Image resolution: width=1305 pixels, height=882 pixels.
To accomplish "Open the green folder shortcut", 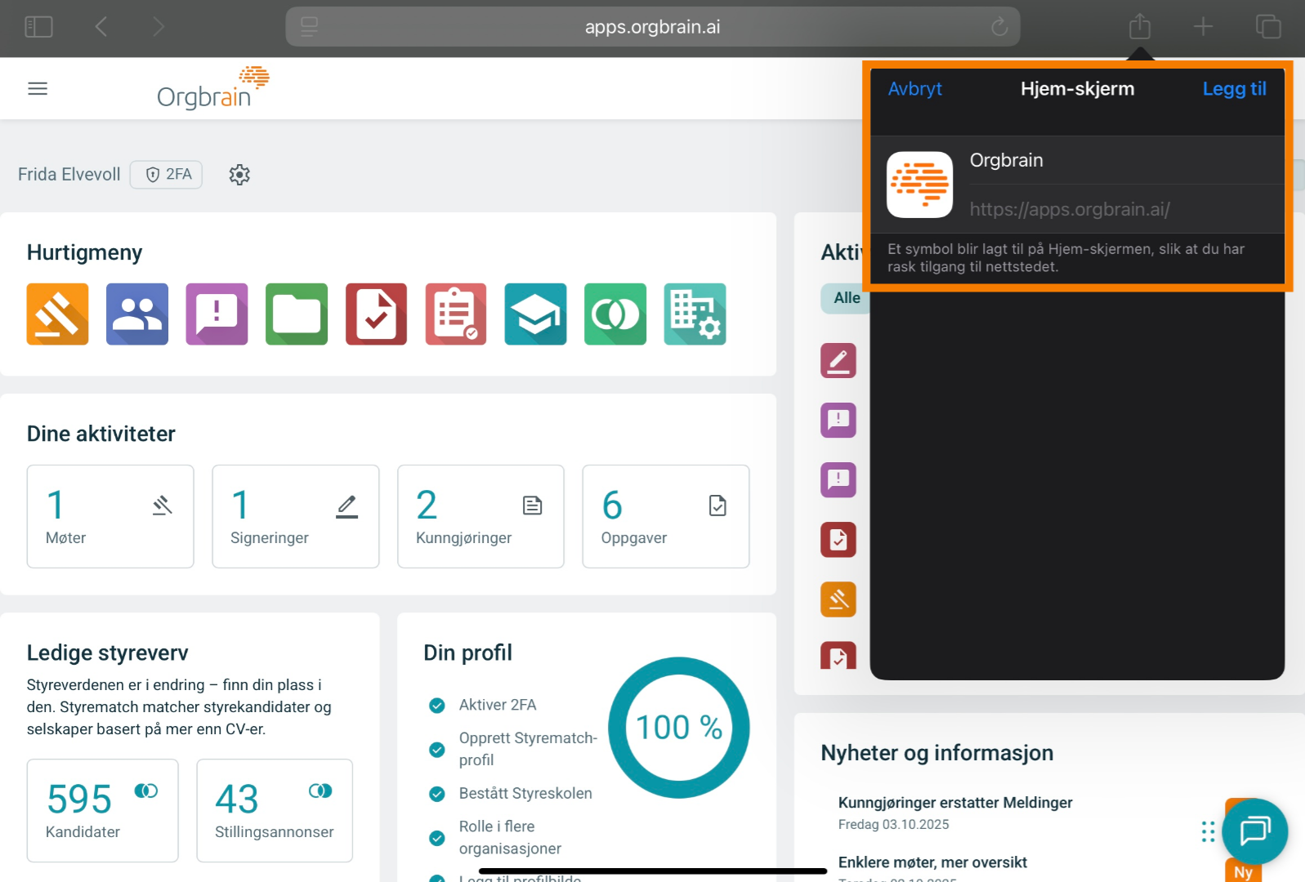I will (297, 314).
